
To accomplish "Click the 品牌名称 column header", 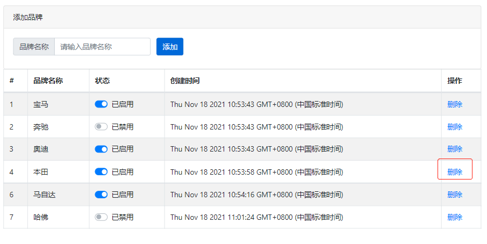I will 48,81.
